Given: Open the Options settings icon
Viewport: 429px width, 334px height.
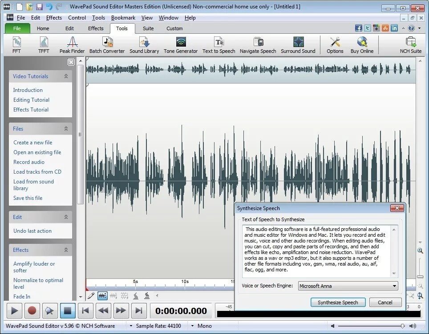Looking at the screenshot, I should point(335,45).
